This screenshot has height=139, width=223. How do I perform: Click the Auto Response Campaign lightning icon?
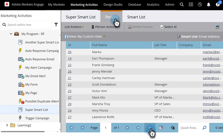[x=20, y=51]
